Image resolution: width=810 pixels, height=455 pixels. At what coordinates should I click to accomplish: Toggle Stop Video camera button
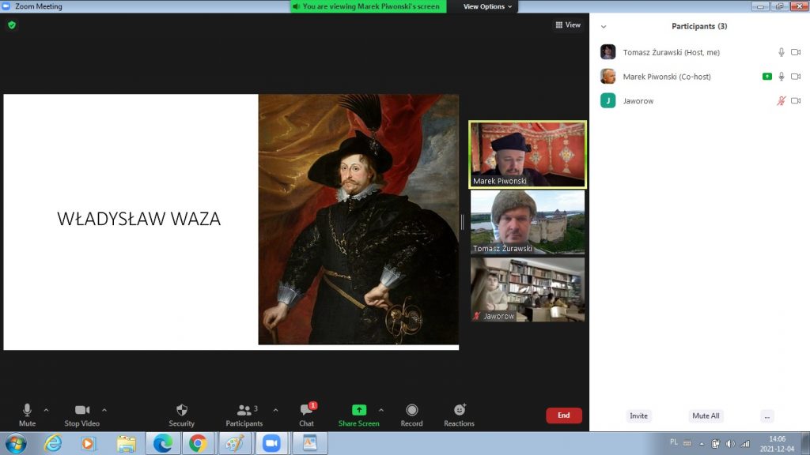click(x=82, y=411)
